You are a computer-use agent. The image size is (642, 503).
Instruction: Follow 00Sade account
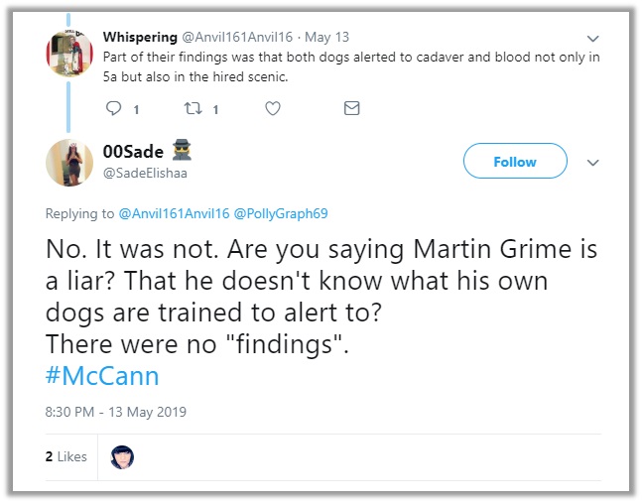(x=515, y=162)
